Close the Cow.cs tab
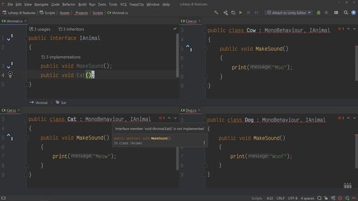358x201 pixels. [200, 21]
